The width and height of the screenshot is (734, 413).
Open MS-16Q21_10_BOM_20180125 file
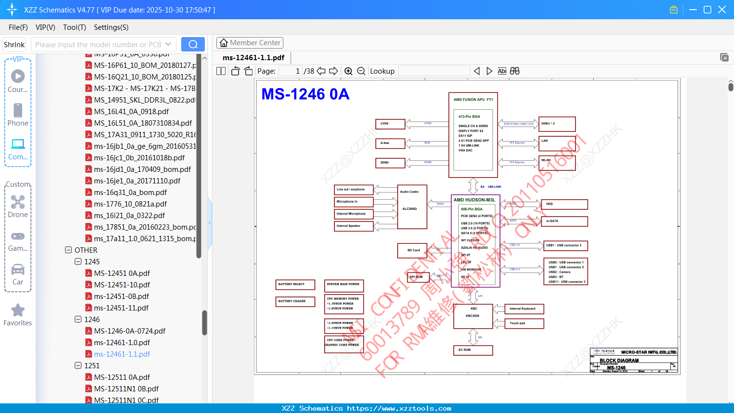point(145,77)
